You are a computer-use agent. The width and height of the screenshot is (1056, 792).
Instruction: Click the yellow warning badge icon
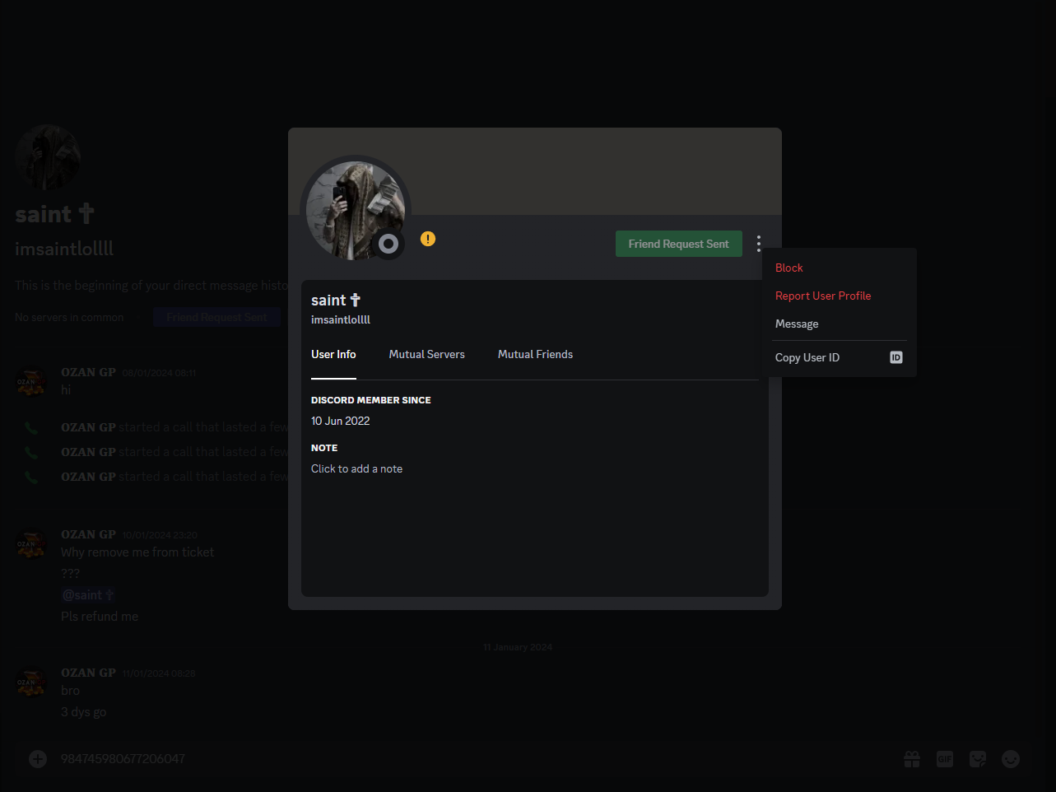coord(428,239)
